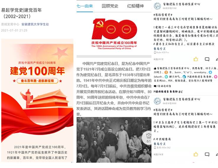
Task: Tap the avatar of the first post's author
Action: tap(157, 6)
